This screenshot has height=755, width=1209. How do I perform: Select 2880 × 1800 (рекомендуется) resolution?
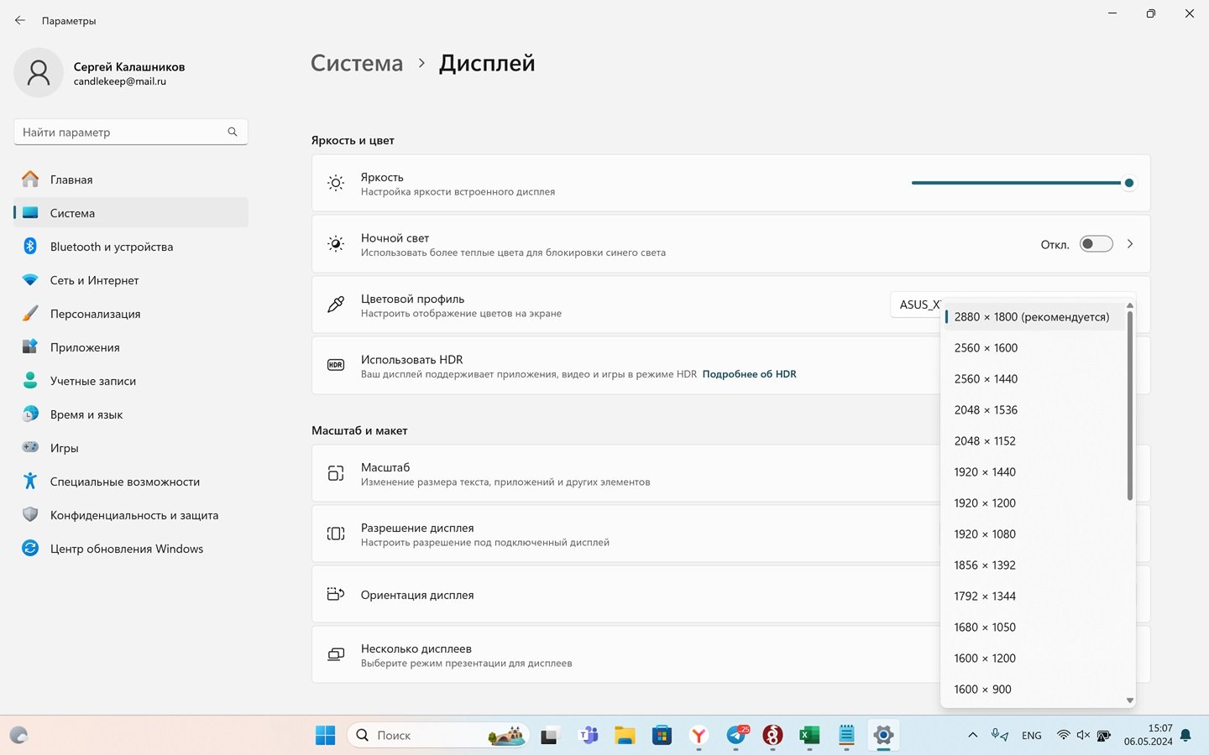(1034, 317)
